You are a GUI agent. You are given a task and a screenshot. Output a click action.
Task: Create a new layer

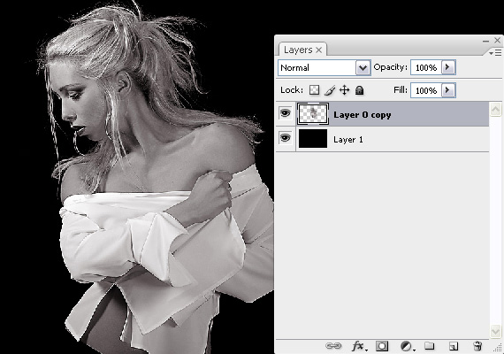tap(454, 346)
